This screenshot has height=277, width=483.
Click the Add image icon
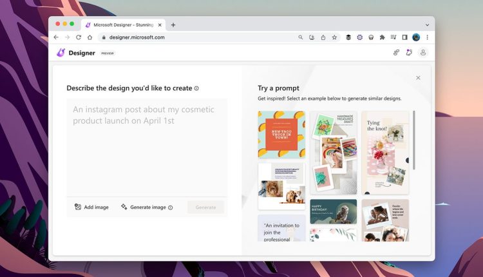click(78, 207)
